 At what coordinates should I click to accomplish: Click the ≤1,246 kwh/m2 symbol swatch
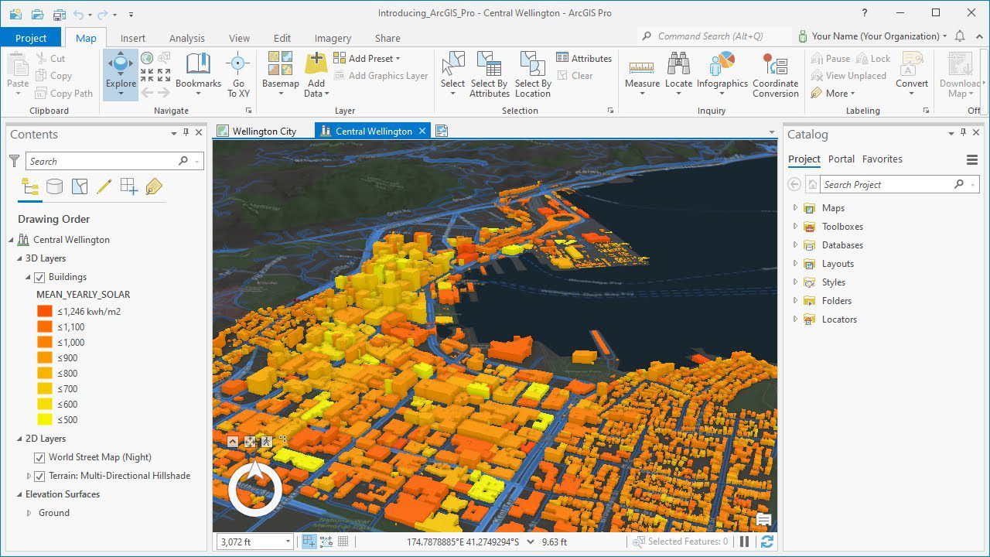43,311
